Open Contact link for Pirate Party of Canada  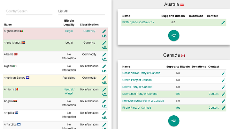213,108
